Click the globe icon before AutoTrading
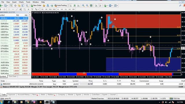 coord(52,5)
